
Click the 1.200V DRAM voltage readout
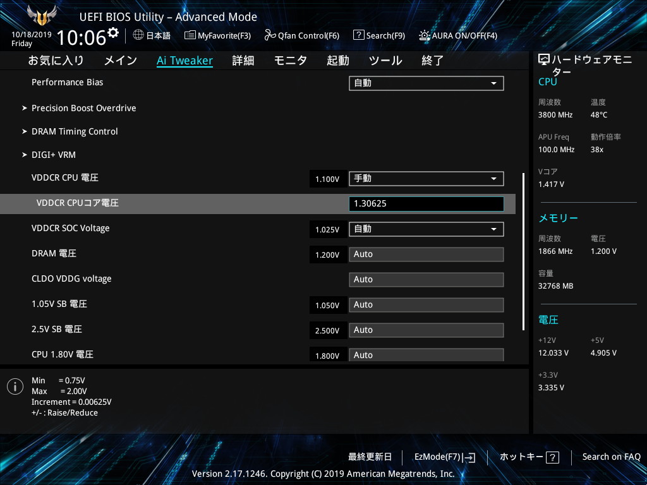point(328,255)
